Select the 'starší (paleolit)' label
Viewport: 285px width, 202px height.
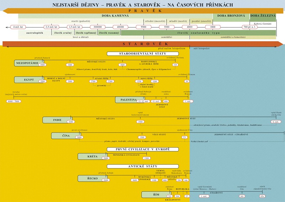(x=81, y=21)
